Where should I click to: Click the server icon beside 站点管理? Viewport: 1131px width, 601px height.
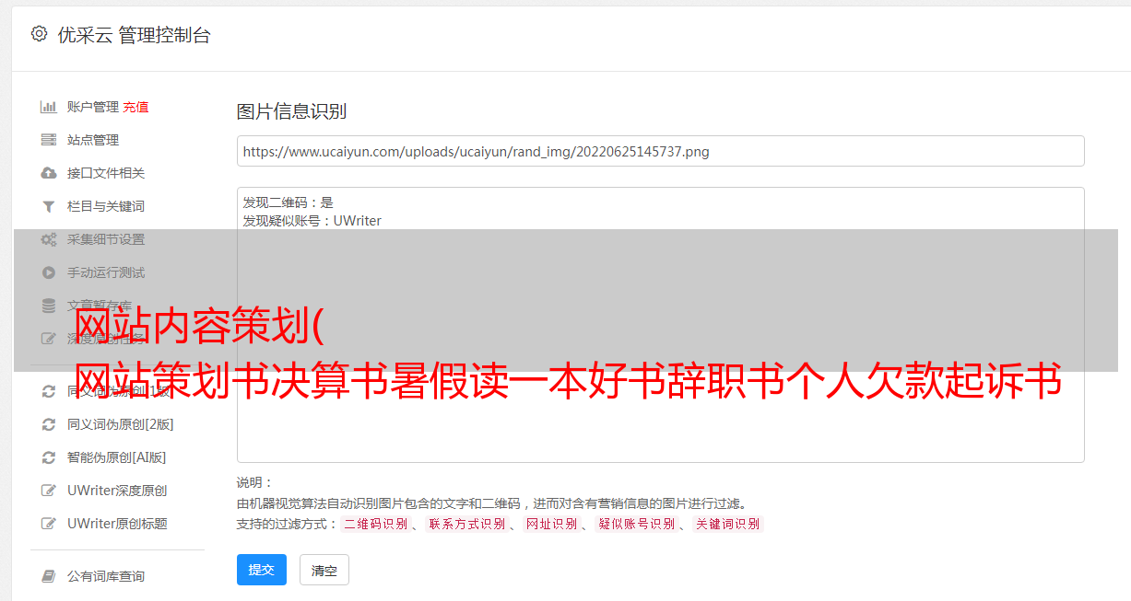click(x=49, y=140)
